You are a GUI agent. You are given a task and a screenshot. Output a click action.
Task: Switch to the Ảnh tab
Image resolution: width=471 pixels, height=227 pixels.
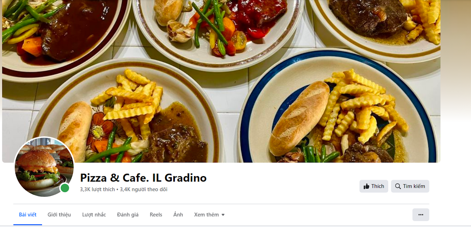(x=178, y=215)
